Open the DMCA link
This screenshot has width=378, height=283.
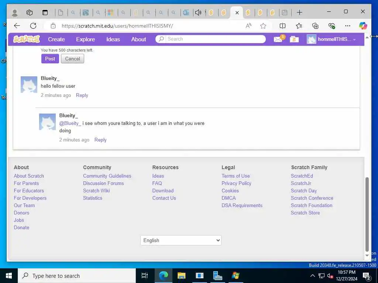(x=229, y=198)
